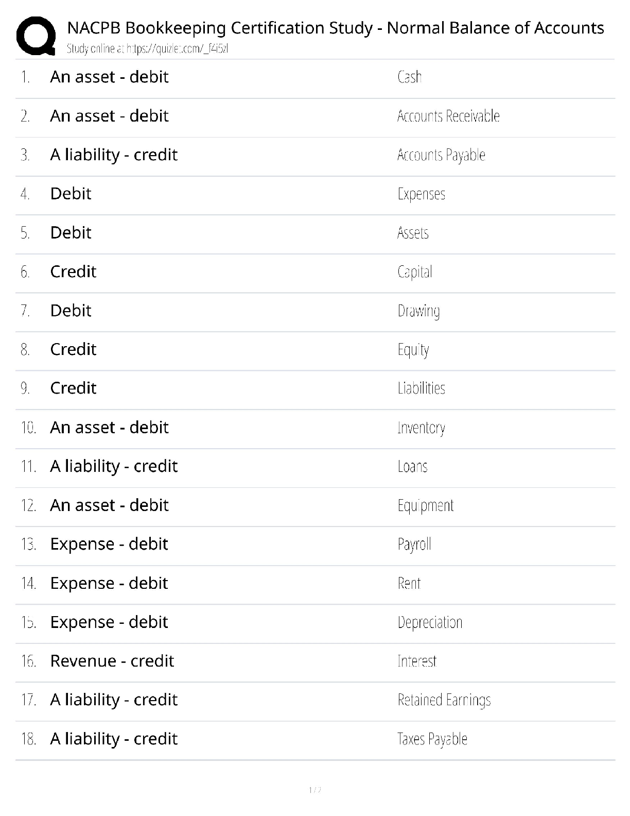630x816 pixels.
Task: Click the 'Taxes Payable' term
Action: pyautogui.click(x=432, y=739)
